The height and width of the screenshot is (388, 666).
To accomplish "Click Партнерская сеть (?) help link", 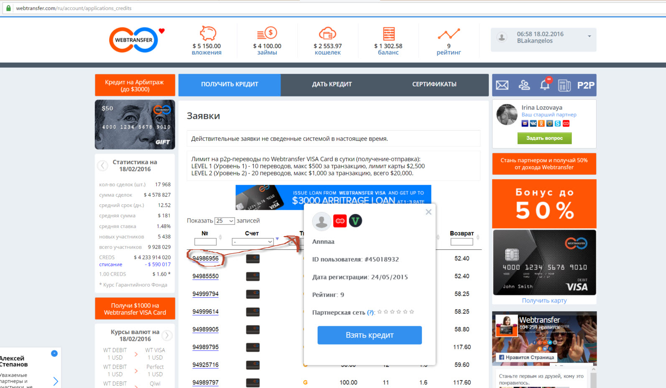I will click(371, 312).
